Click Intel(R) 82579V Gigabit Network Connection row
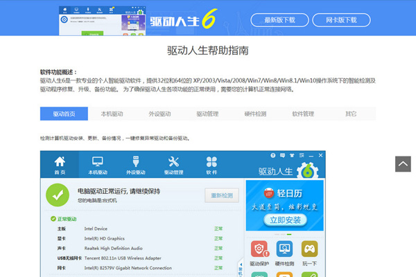This screenshot has width=416, height=277. (x=140, y=268)
